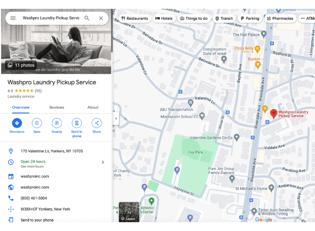
Task: Clear the search with the X icon
Action: pos(101,18)
